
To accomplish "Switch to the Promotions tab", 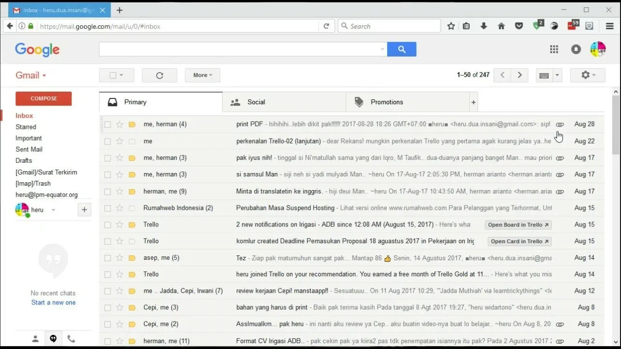I will click(x=408, y=102).
